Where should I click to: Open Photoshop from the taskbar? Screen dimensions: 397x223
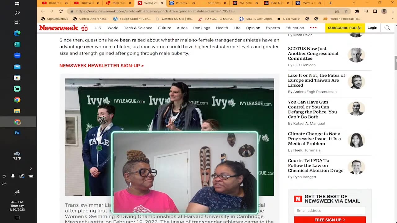[17, 133]
